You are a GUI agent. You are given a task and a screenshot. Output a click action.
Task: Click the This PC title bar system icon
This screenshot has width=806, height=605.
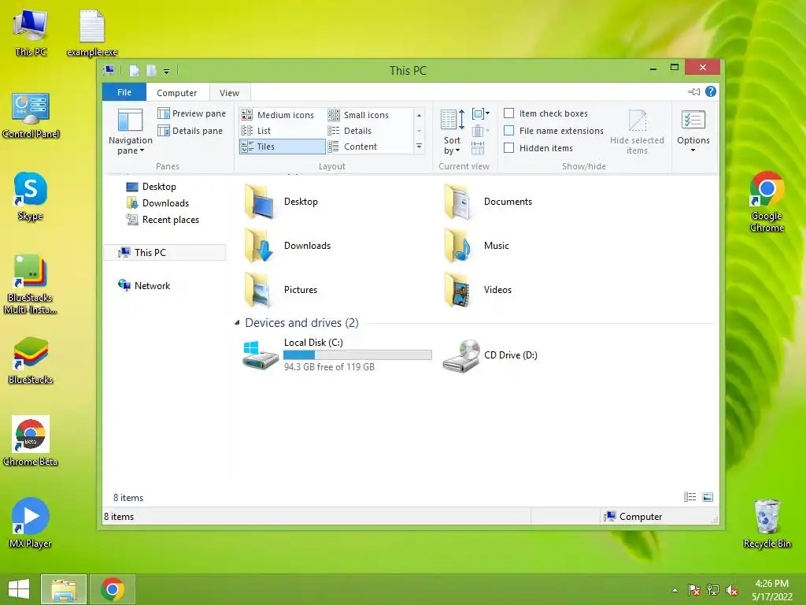pyautogui.click(x=109, y=70)
